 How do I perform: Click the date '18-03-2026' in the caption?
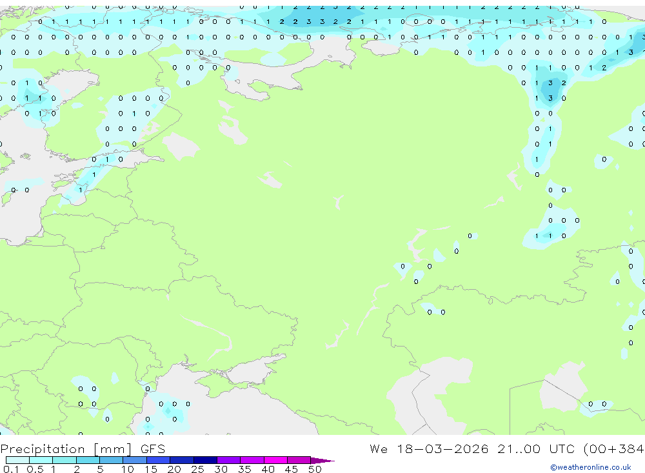point(442,448)
